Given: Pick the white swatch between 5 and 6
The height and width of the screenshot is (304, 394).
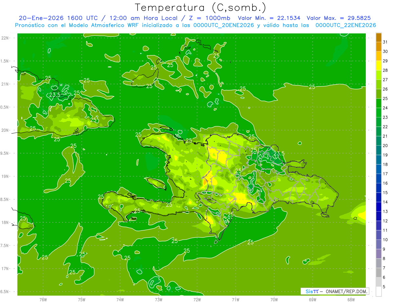Looking at the screenshot, I should (x=379, y=282).
